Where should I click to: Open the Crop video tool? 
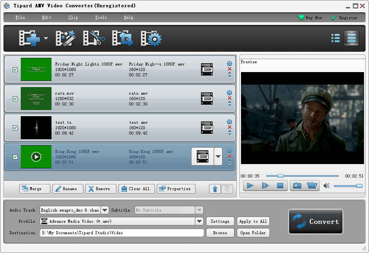pyautogui.click(x=123, y=38)
